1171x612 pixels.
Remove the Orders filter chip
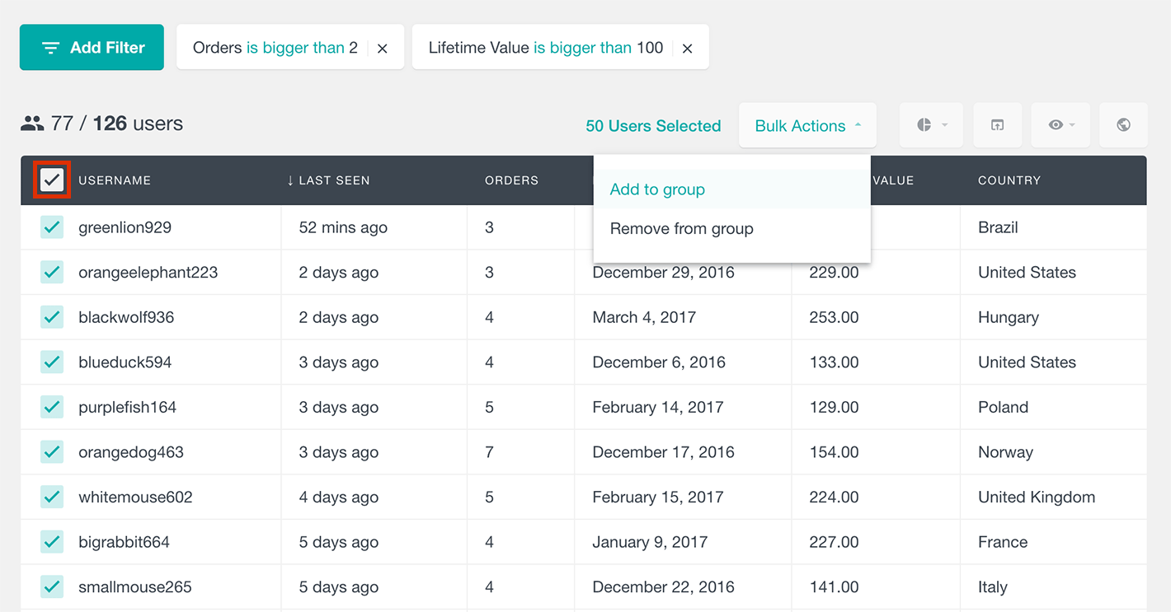point(382,47)
